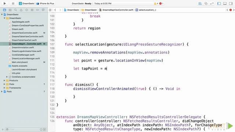This screenshot has height=132, width=235.
Task: Go forward in editor history
Action: point(60,10)
